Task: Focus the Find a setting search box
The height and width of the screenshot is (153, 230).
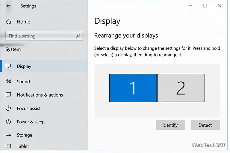Action: point(44,36)
